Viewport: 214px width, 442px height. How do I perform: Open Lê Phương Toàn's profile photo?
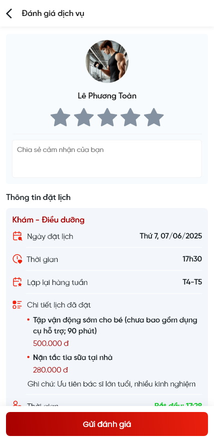tap(107, 61)
